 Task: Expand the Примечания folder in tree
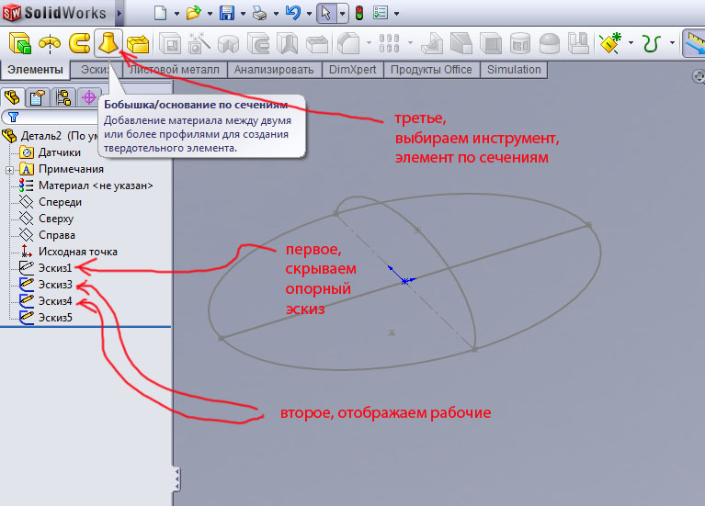coord(9,169)
